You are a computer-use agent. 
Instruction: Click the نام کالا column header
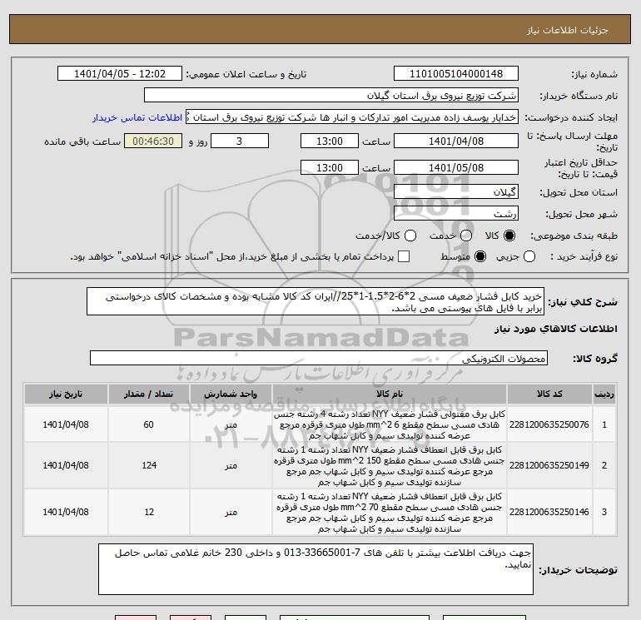[x=390, y=394]
